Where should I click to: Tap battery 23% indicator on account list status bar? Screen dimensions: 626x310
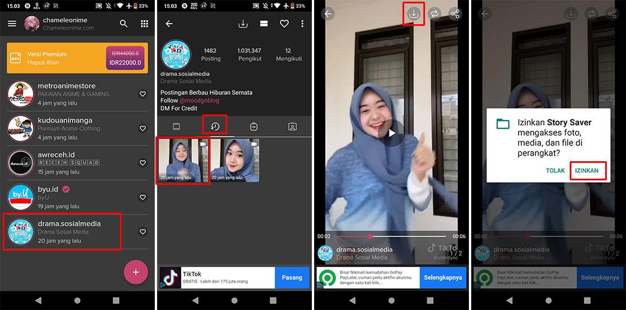(x=141, y=6)
